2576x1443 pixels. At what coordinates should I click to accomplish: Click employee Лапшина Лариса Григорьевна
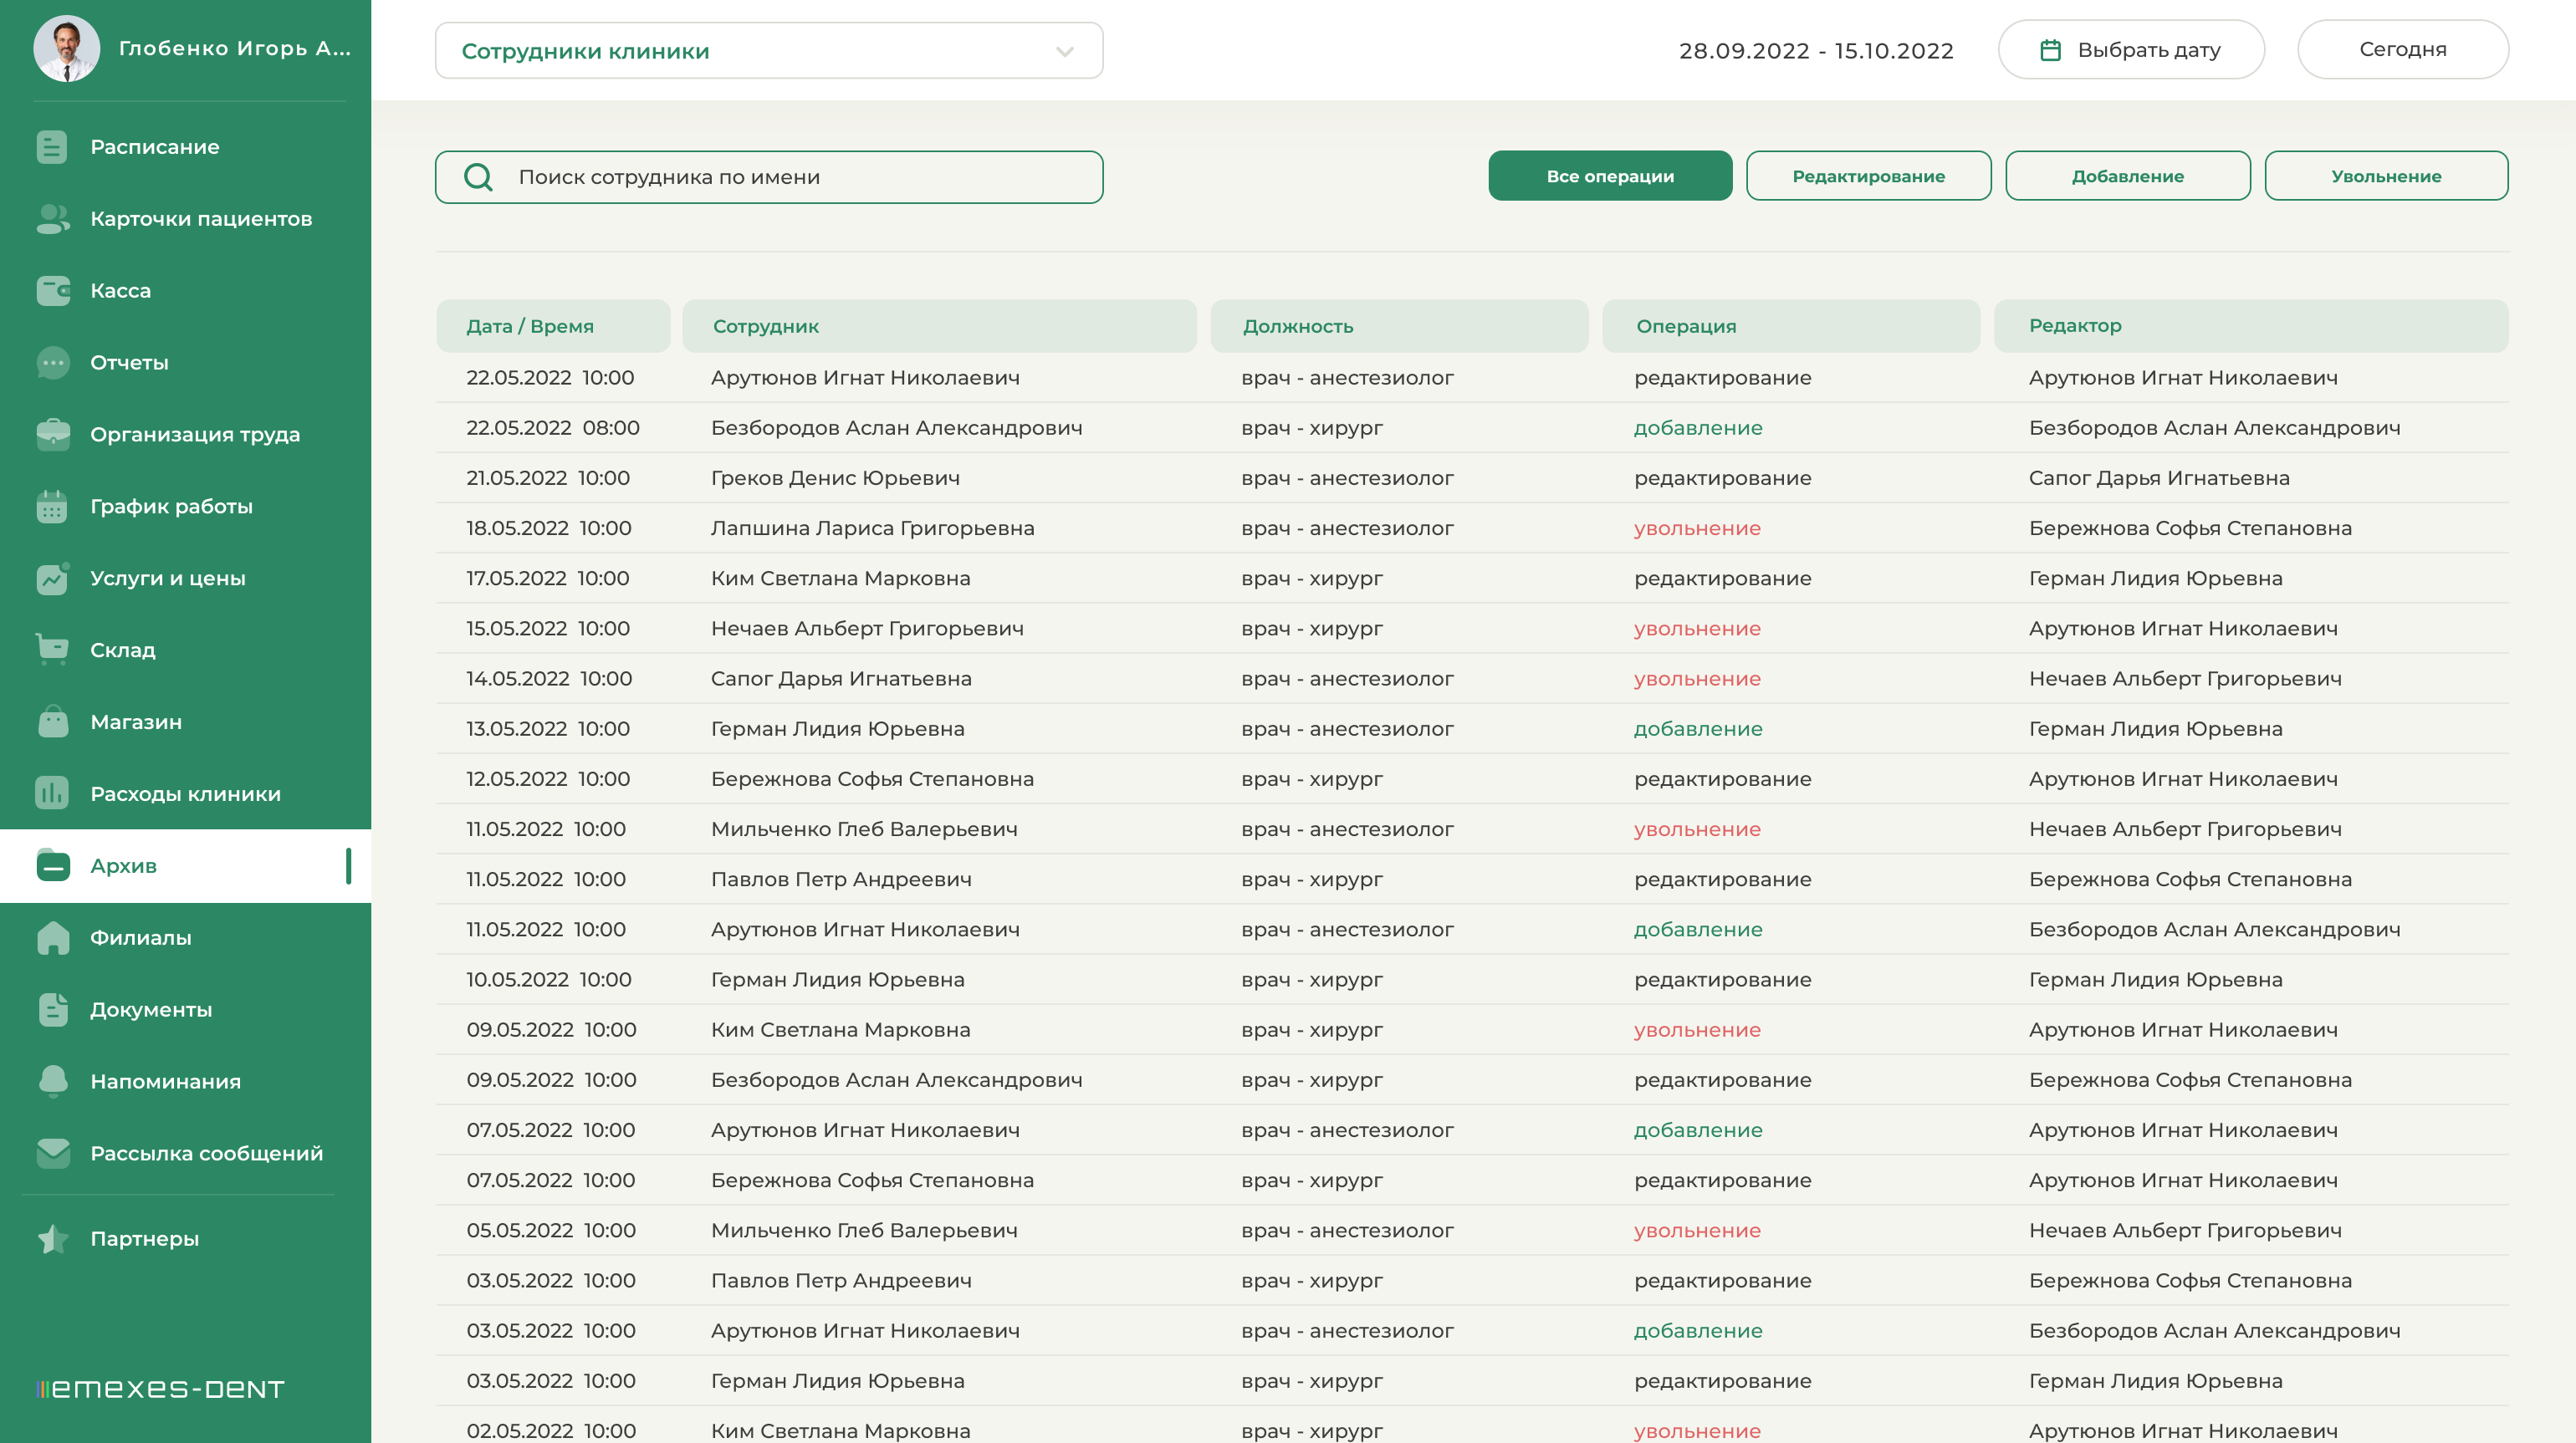pyautogui.click(x=872, y=528)
